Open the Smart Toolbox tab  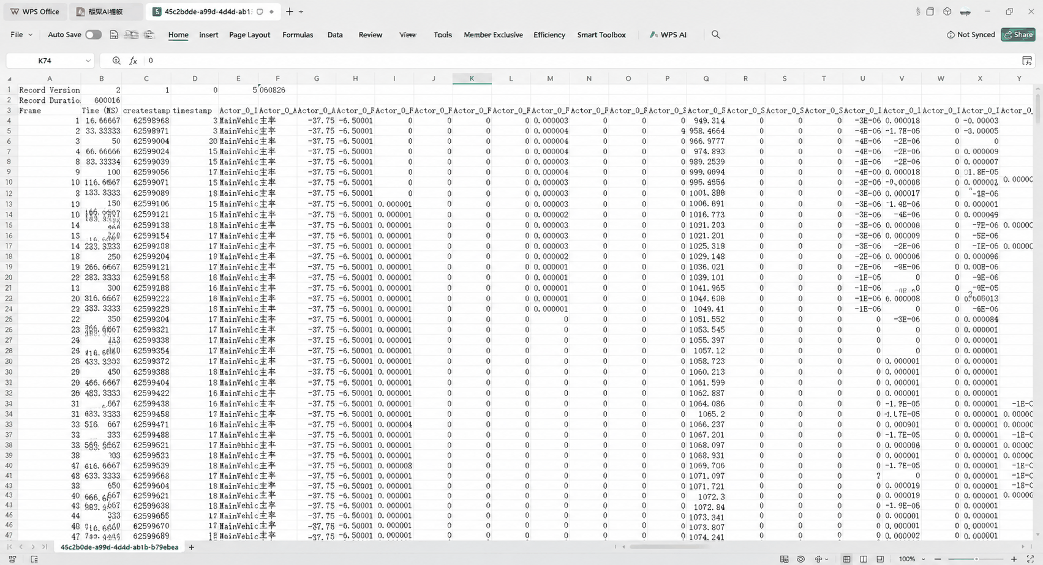[x=601, y=35]
